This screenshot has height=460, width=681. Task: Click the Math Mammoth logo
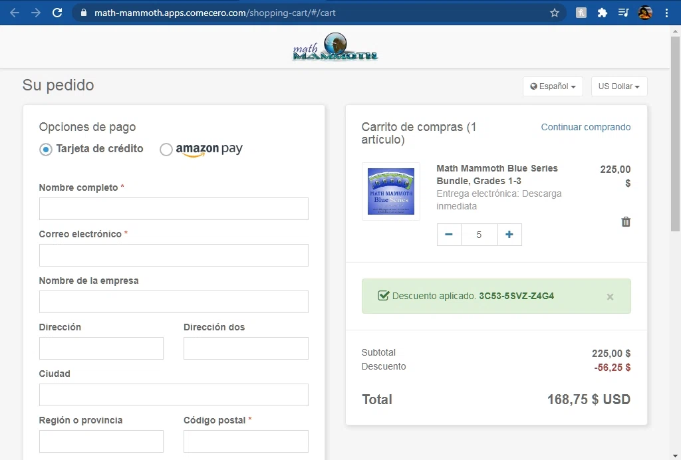click(335, 47)
